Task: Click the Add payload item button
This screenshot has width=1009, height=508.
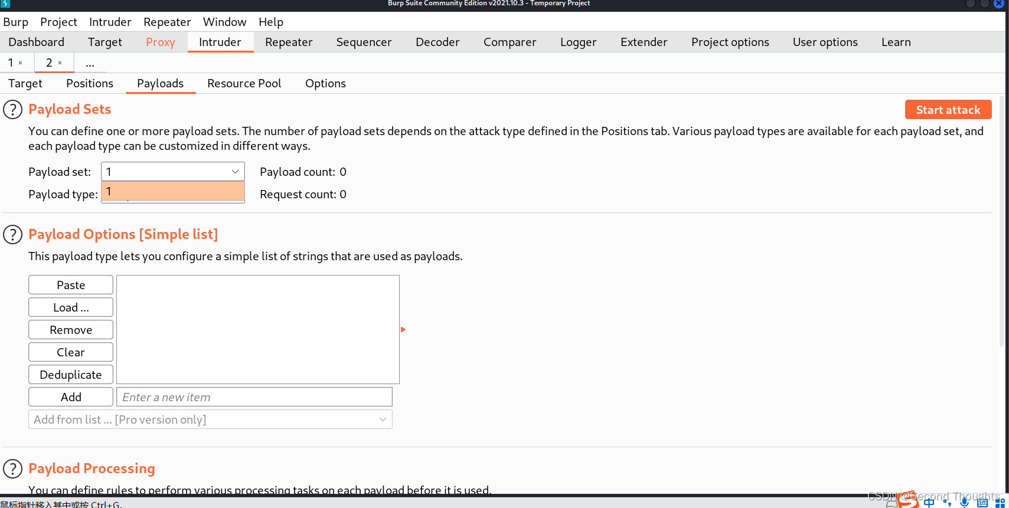Action: (x=71, y=397)
